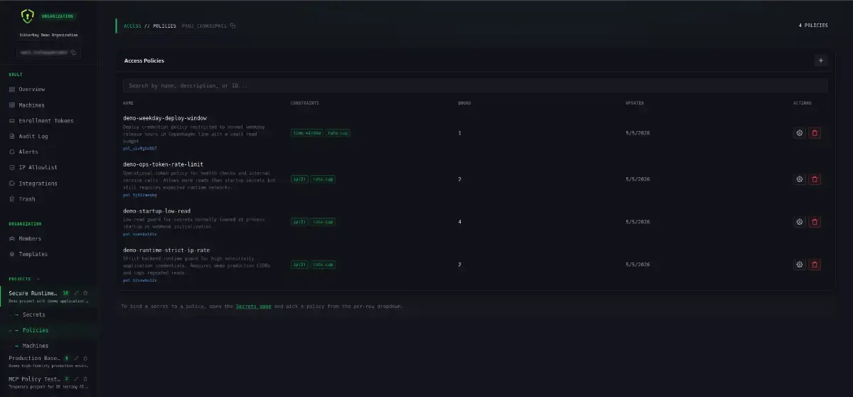Click the time-window tag on demo-weekday-deploy-window
The width and height of the screenshot is (853, 397).
[x=307, y=133]
